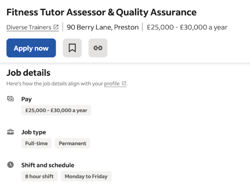Screen dimensions: 250x190
Task: Click the Job details heading
Action: 29,73
